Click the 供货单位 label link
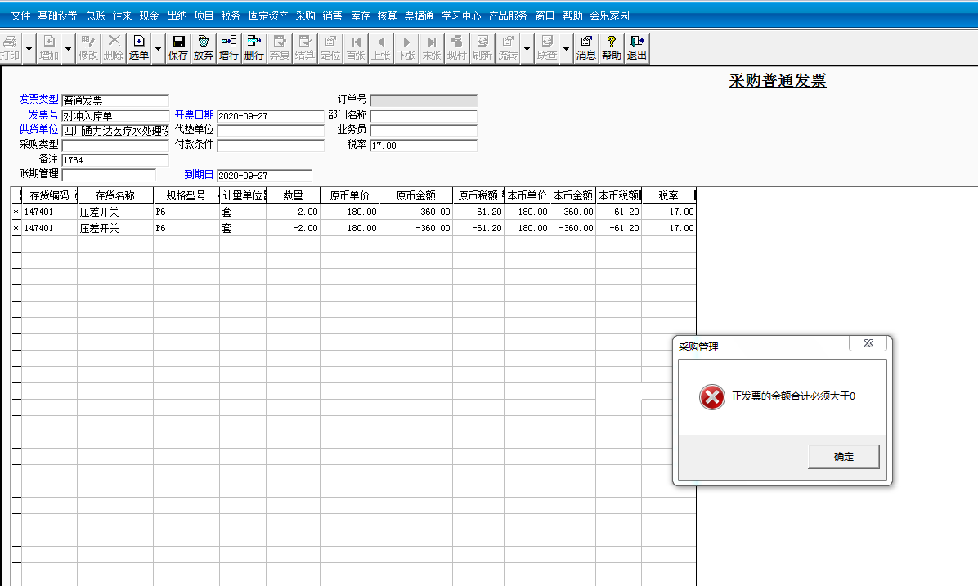 (x=38, y=130)
